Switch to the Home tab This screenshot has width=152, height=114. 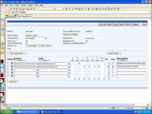[x=10, y=16]
